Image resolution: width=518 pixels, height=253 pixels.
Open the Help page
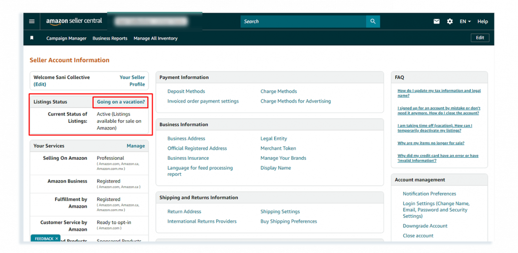(482, 22)
